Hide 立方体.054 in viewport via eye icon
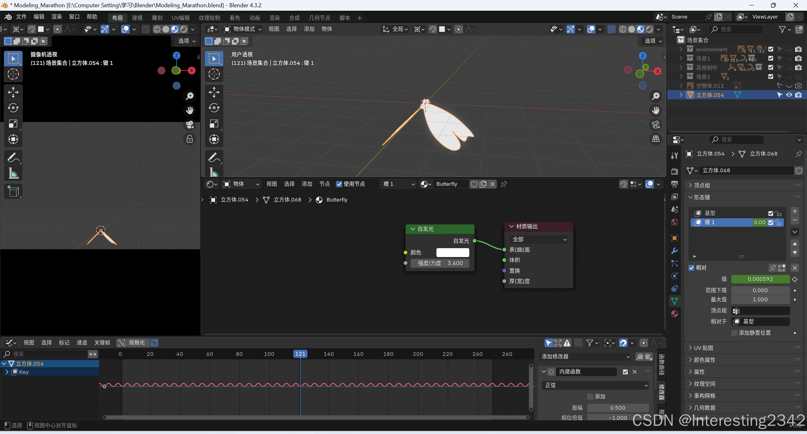The image size is (807, 434). click(789, 95)
